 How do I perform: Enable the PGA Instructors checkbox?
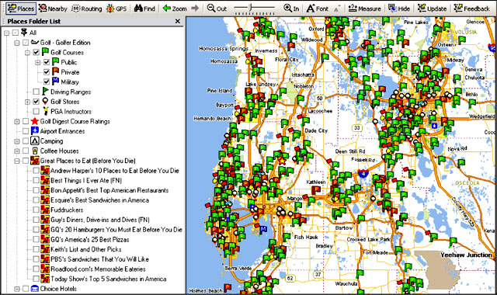(x=36, y=112)
